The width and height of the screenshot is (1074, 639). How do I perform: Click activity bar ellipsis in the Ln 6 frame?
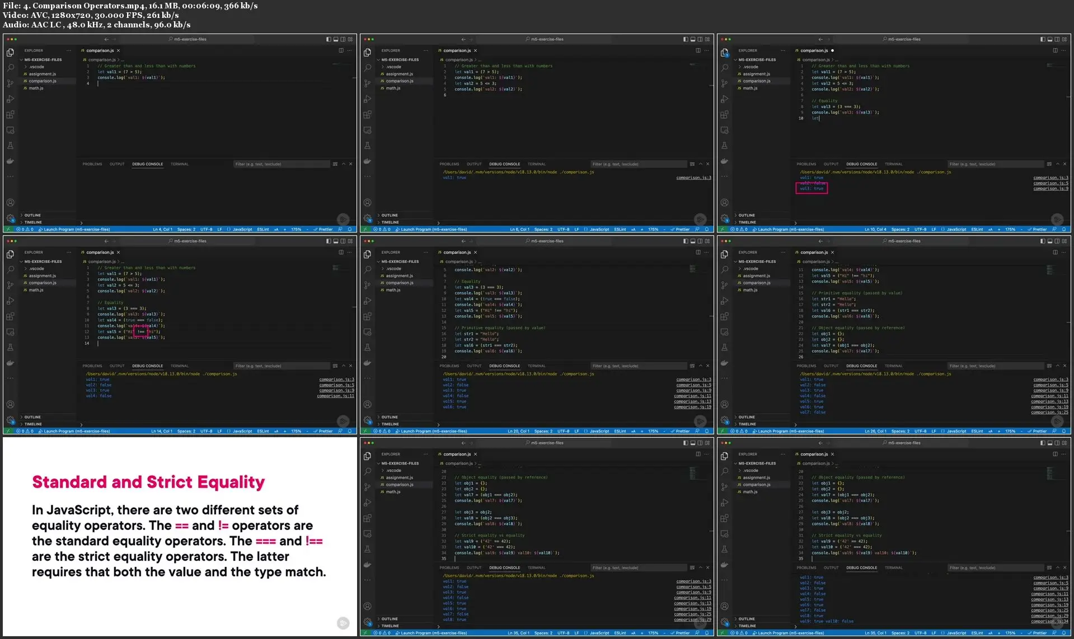367,177
